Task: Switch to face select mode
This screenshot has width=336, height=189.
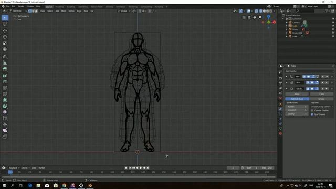Action: click(x=36, y=11)
